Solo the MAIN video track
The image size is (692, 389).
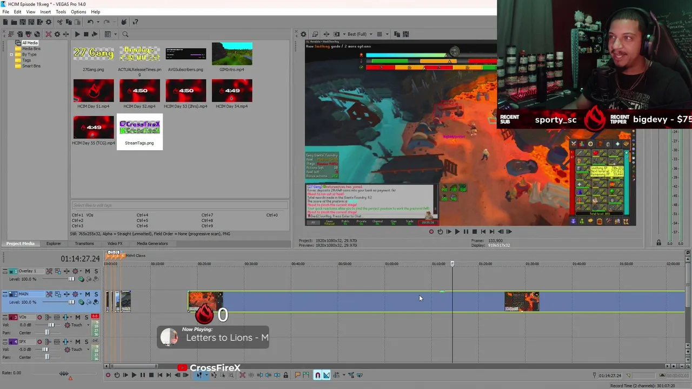pyautogui.click(x=96, y=294)
